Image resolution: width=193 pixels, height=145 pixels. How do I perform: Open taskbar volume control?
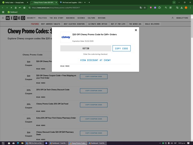[172, 143]
